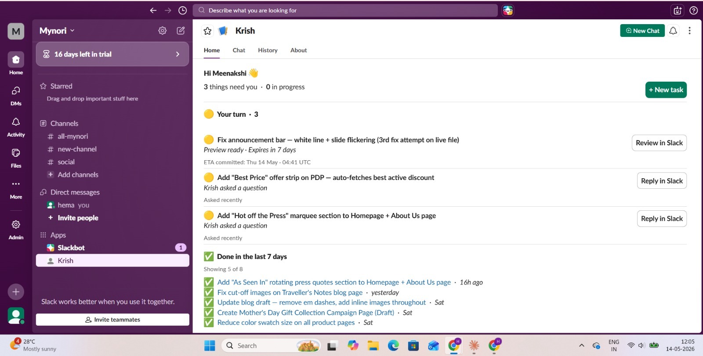Star the Krish app
Screen dimensions: 703x356
[207, 31]
